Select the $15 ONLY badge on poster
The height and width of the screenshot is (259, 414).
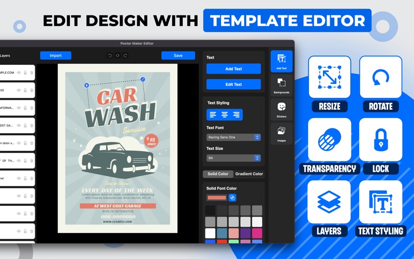[151, 141]
